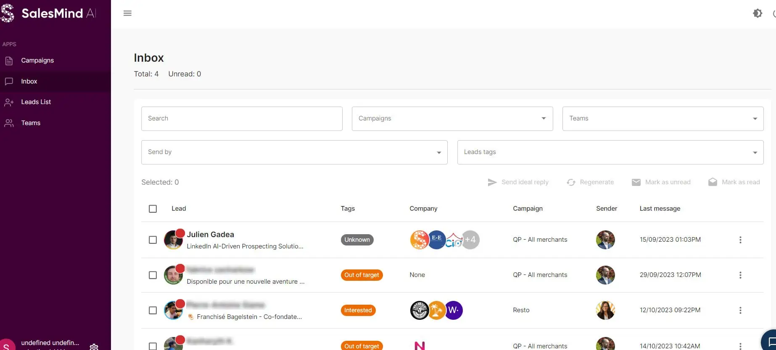Screen dimensions: 776x350
Task: Click the Search input field
Action: pyautogui.click(x=242, y=119)
